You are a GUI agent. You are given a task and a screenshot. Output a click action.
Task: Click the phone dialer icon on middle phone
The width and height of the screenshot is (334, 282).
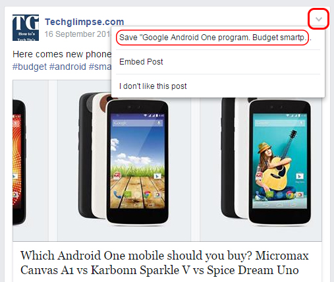point(117,194)
